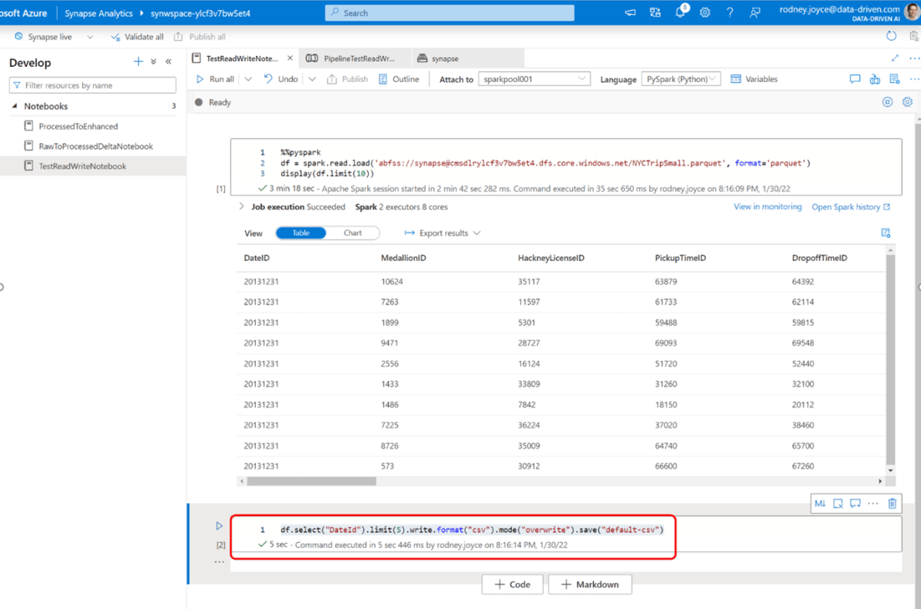Click the PickupTimeID column header
The image size is (921, 609).
(x=680, y=258)
